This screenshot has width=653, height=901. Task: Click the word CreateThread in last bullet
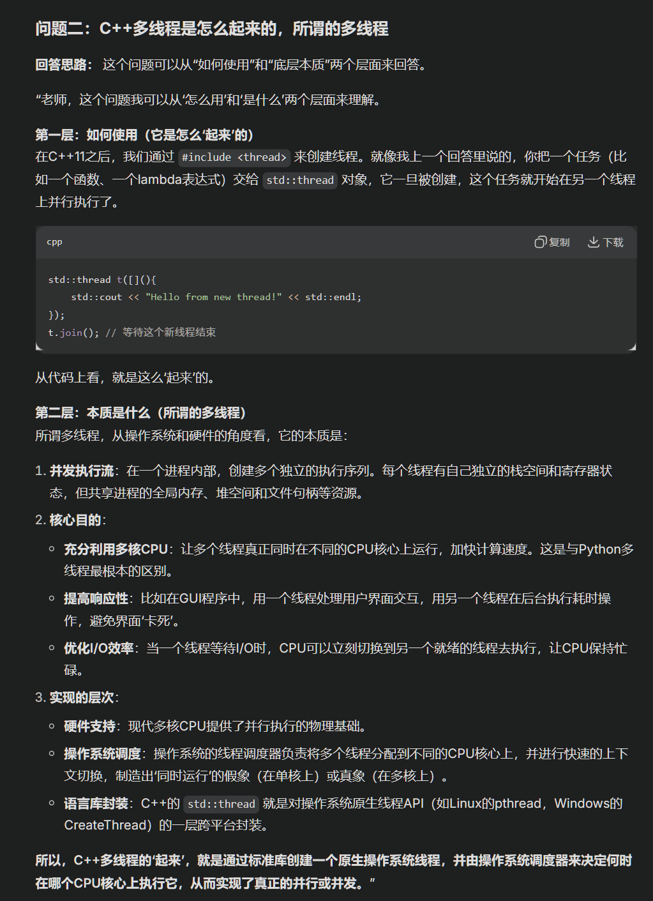[x=106, y=826]
